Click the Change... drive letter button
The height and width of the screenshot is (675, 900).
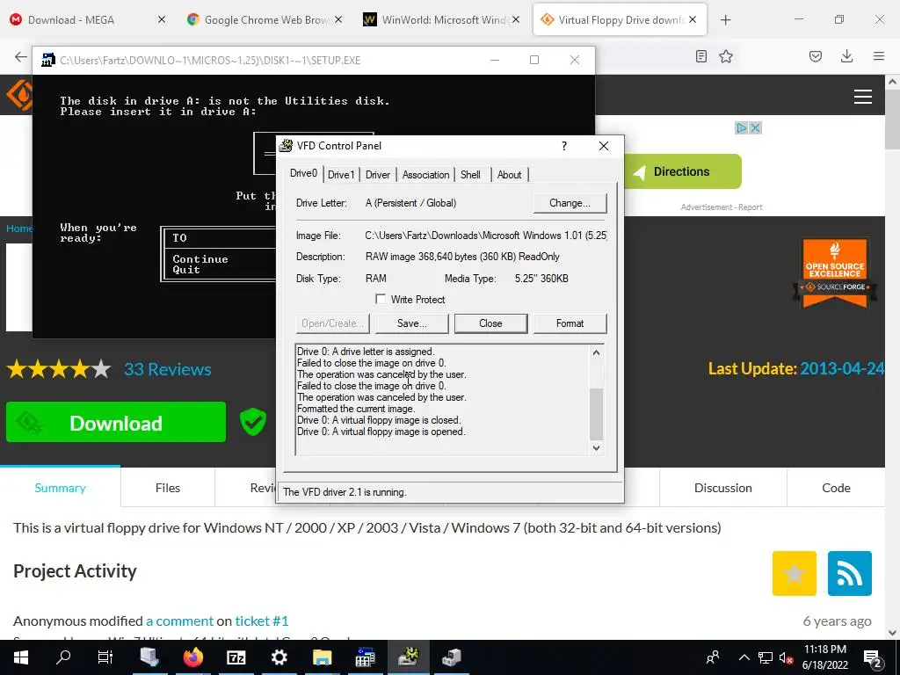pyautogui.click(x=570, y=203)
